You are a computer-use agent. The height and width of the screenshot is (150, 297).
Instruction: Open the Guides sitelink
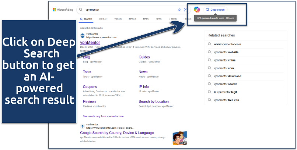coord(144,57)
